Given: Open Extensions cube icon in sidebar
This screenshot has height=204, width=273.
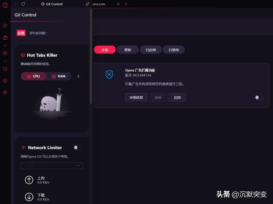Looking at the screenshot, I should tap(5, 81).
